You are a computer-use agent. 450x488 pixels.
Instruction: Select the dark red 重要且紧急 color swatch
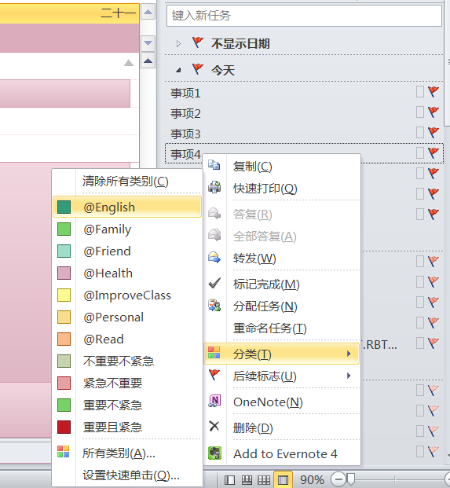64,427
